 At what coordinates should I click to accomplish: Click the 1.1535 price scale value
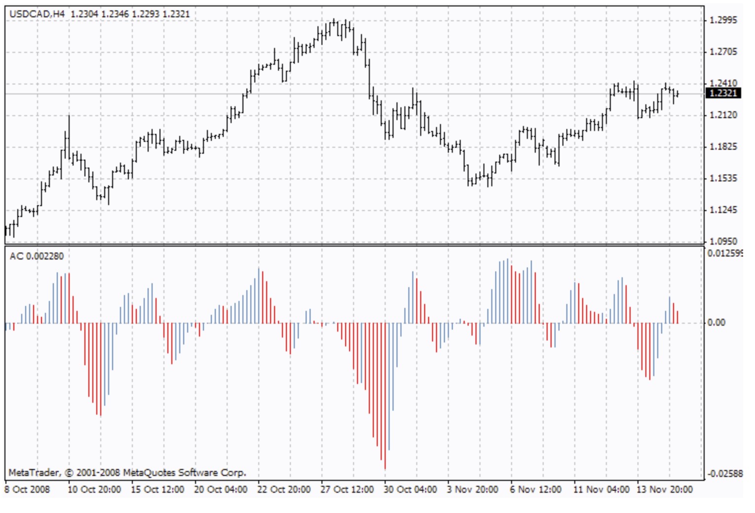click(x=723, y=178)
